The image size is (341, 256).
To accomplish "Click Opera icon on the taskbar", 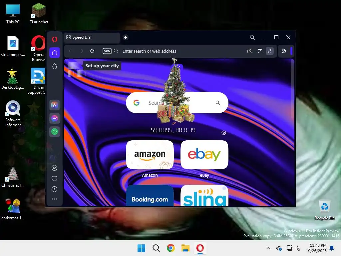I will 200,248.
